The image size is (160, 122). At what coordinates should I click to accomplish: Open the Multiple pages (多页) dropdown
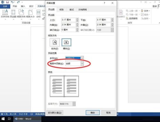(x=82, y=58)
